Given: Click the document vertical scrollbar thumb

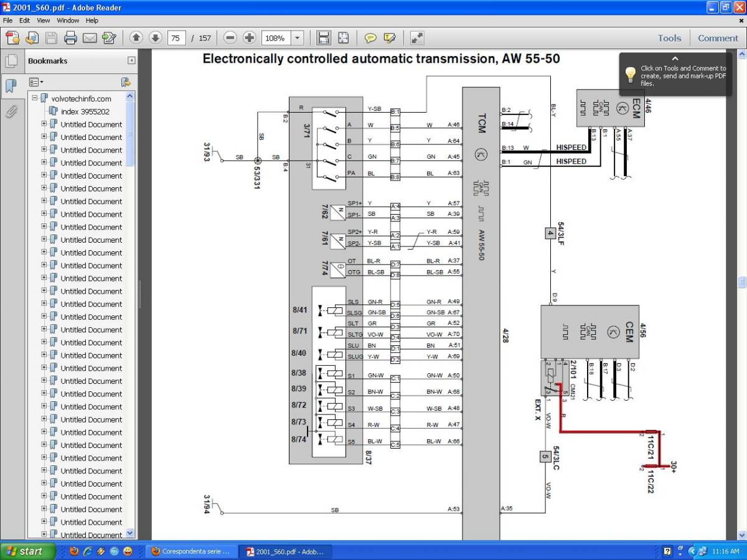Looking at the screenshot, I should [741, 282].
